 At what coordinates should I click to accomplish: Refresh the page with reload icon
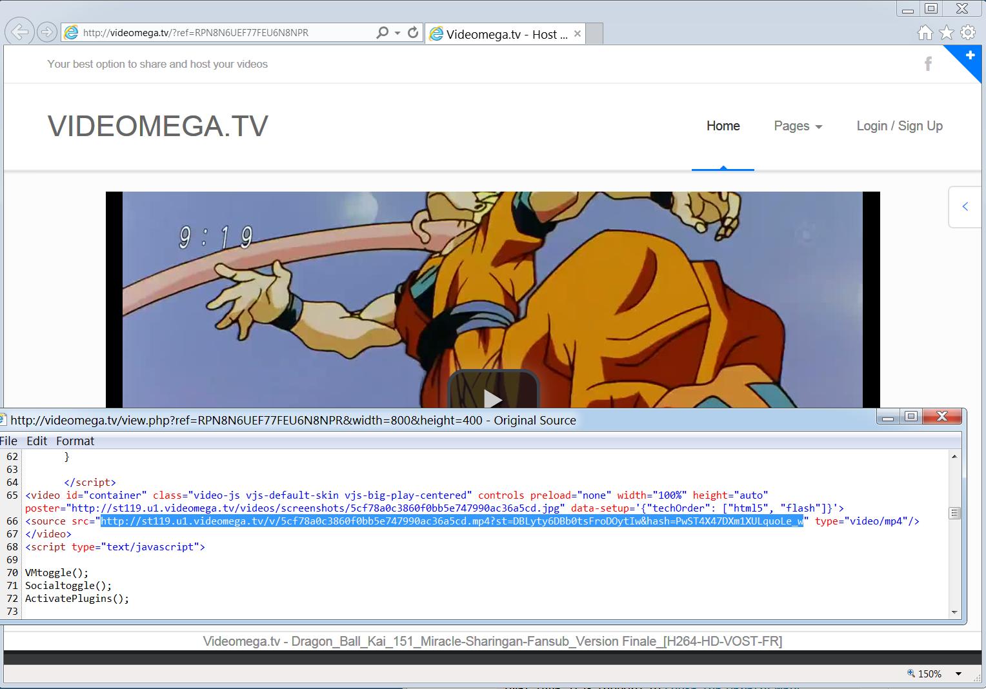point(413,32)
